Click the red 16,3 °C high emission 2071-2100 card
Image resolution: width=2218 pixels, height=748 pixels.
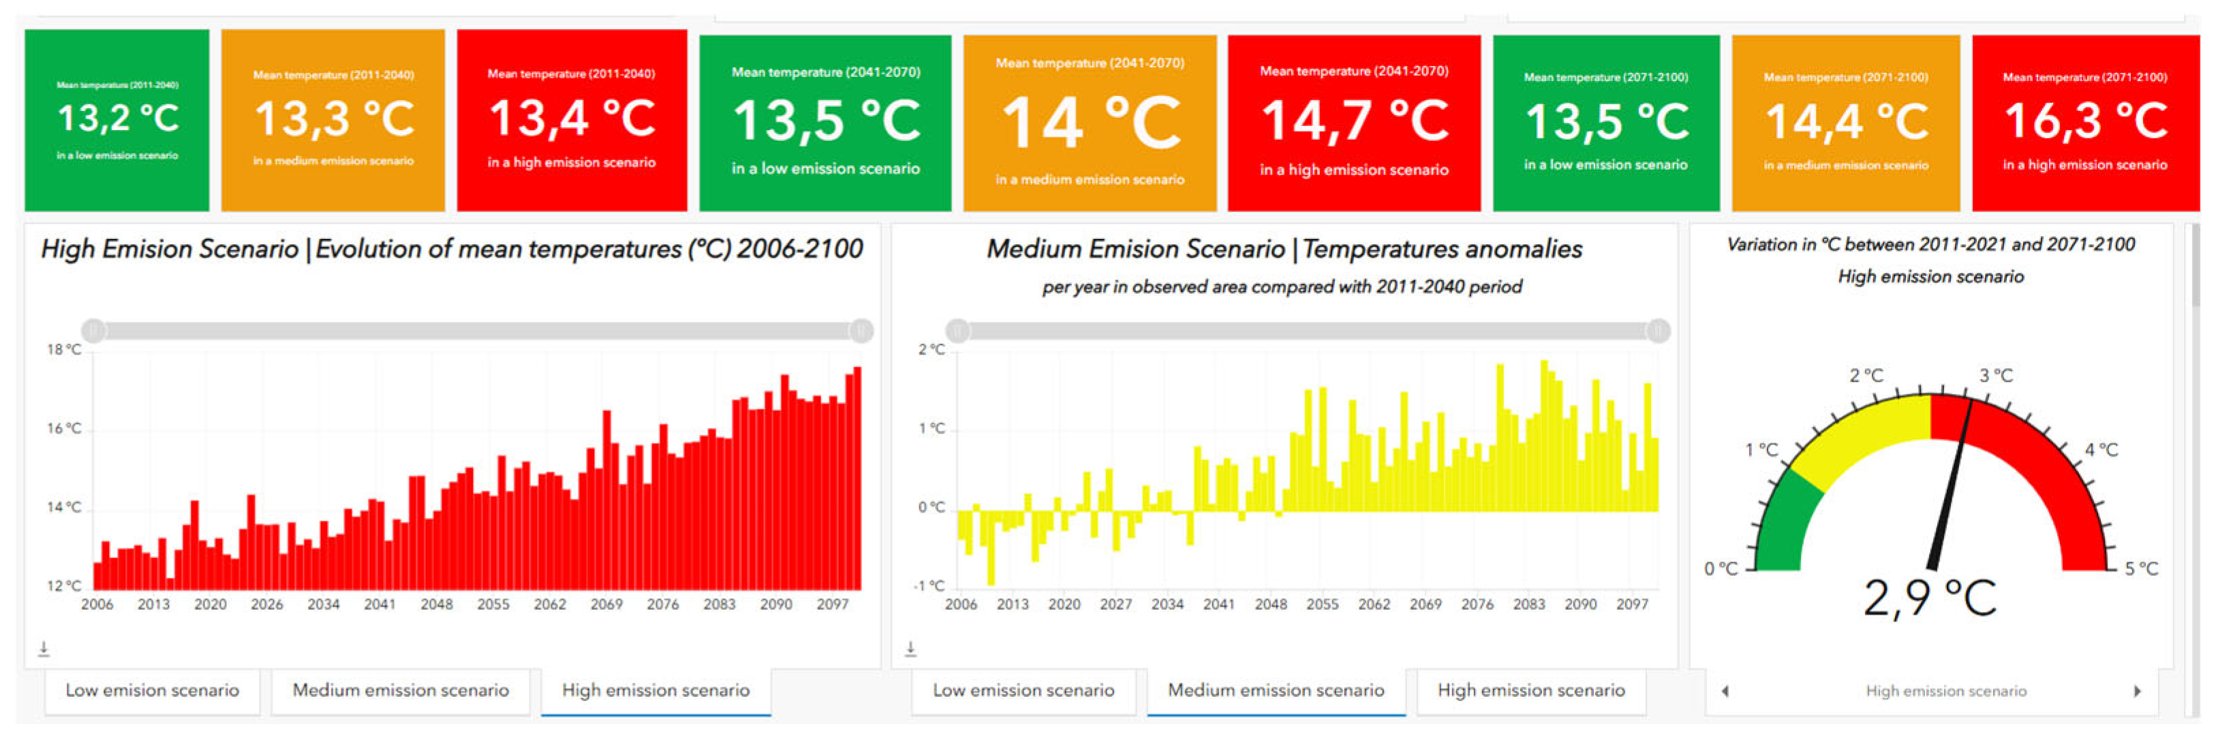click(x=2085, y=123)
